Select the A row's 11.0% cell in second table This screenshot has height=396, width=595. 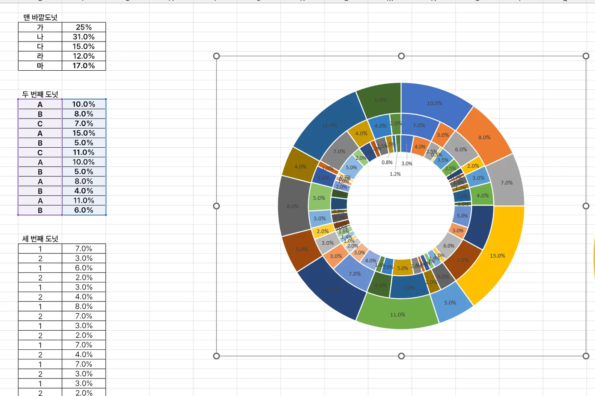[x=84, y=200]
